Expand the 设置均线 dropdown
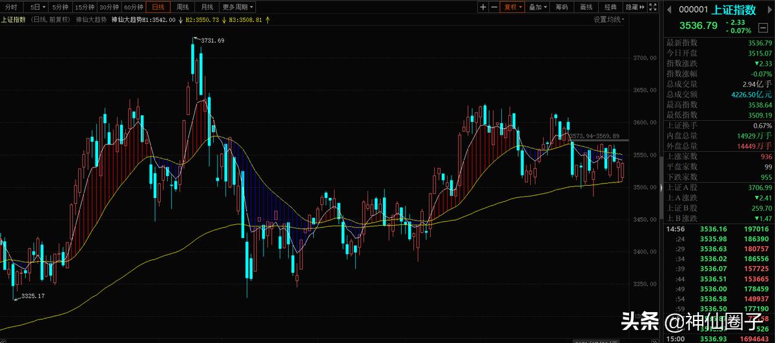This screenshot has height=343, width=775. (x=610, y=20)
